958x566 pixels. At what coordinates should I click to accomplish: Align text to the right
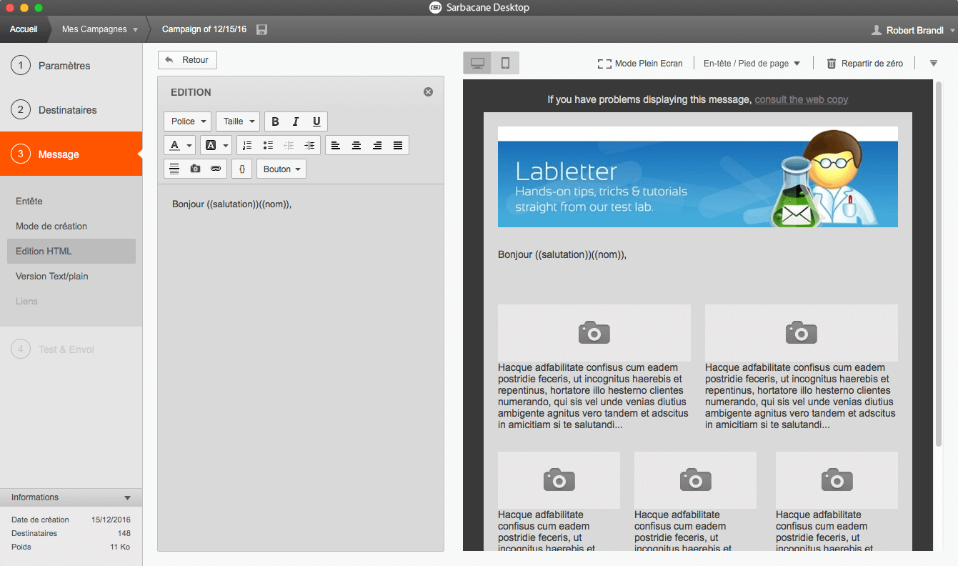(x=377, y=145)
